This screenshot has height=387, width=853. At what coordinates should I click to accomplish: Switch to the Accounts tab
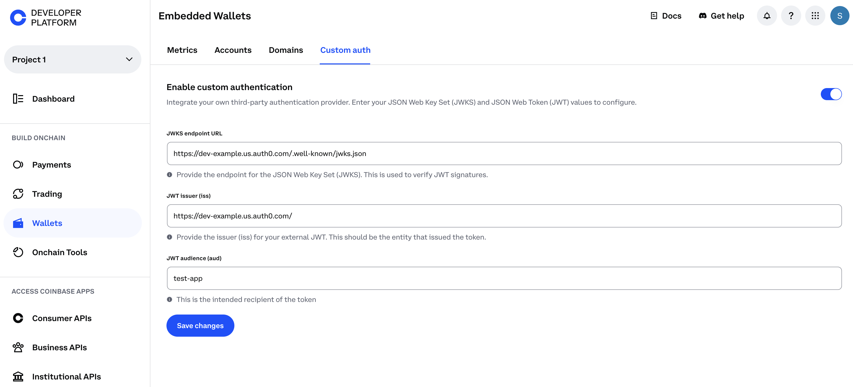tap(233, 50)
